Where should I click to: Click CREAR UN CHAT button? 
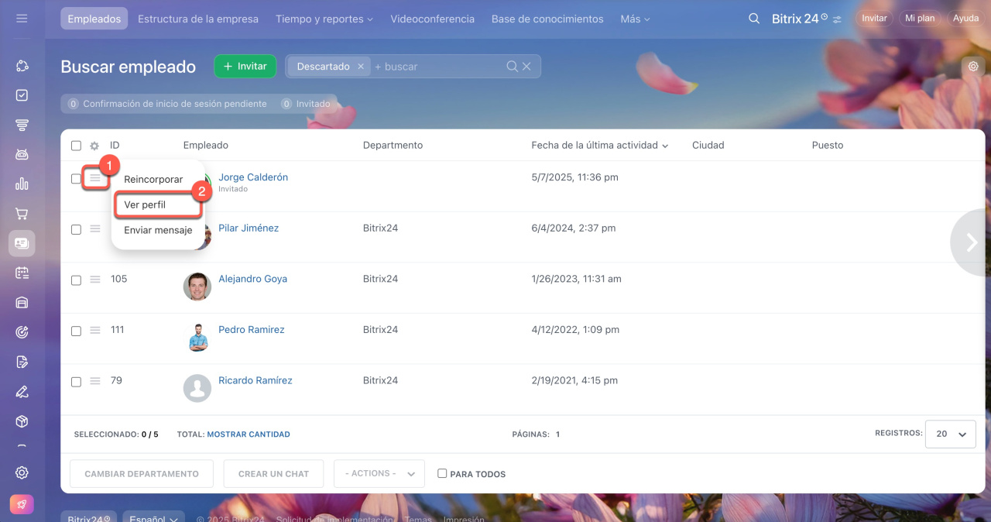273,473
